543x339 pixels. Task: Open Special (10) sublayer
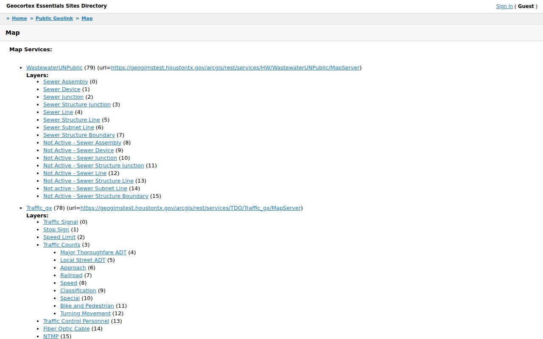pyautogui.click(x=70, y=298)
